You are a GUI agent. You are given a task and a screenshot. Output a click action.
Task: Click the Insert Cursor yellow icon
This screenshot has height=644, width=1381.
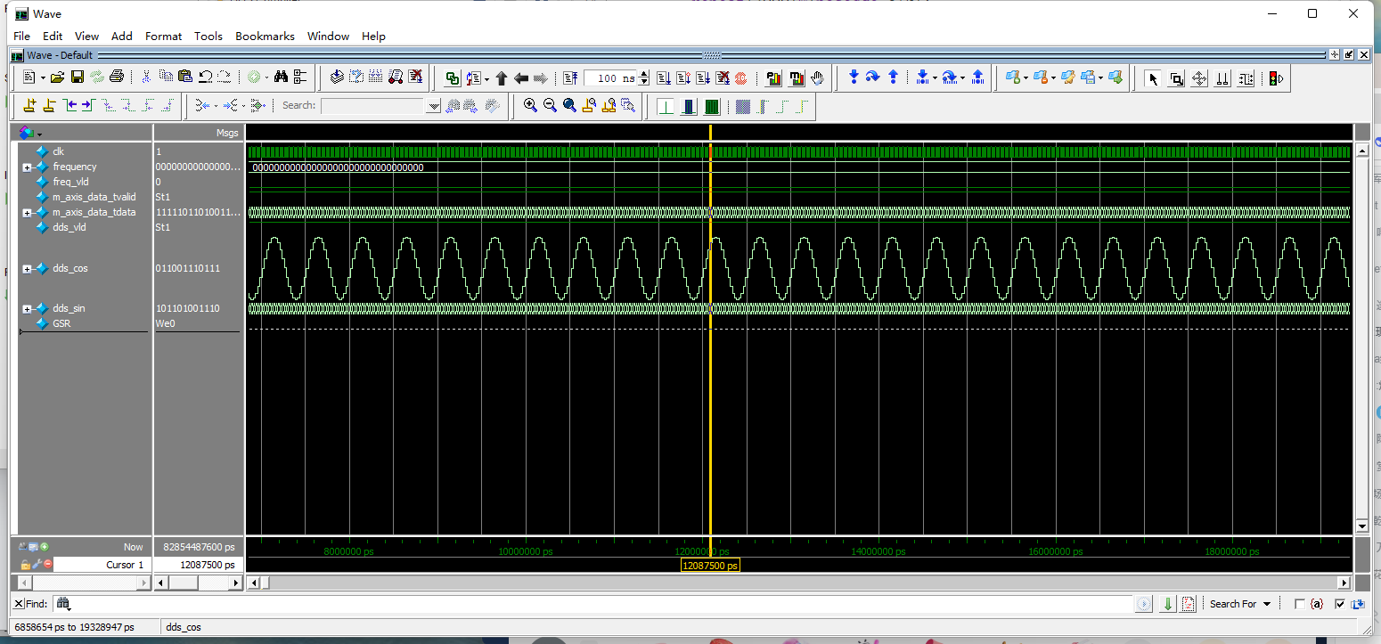(30, 105)
